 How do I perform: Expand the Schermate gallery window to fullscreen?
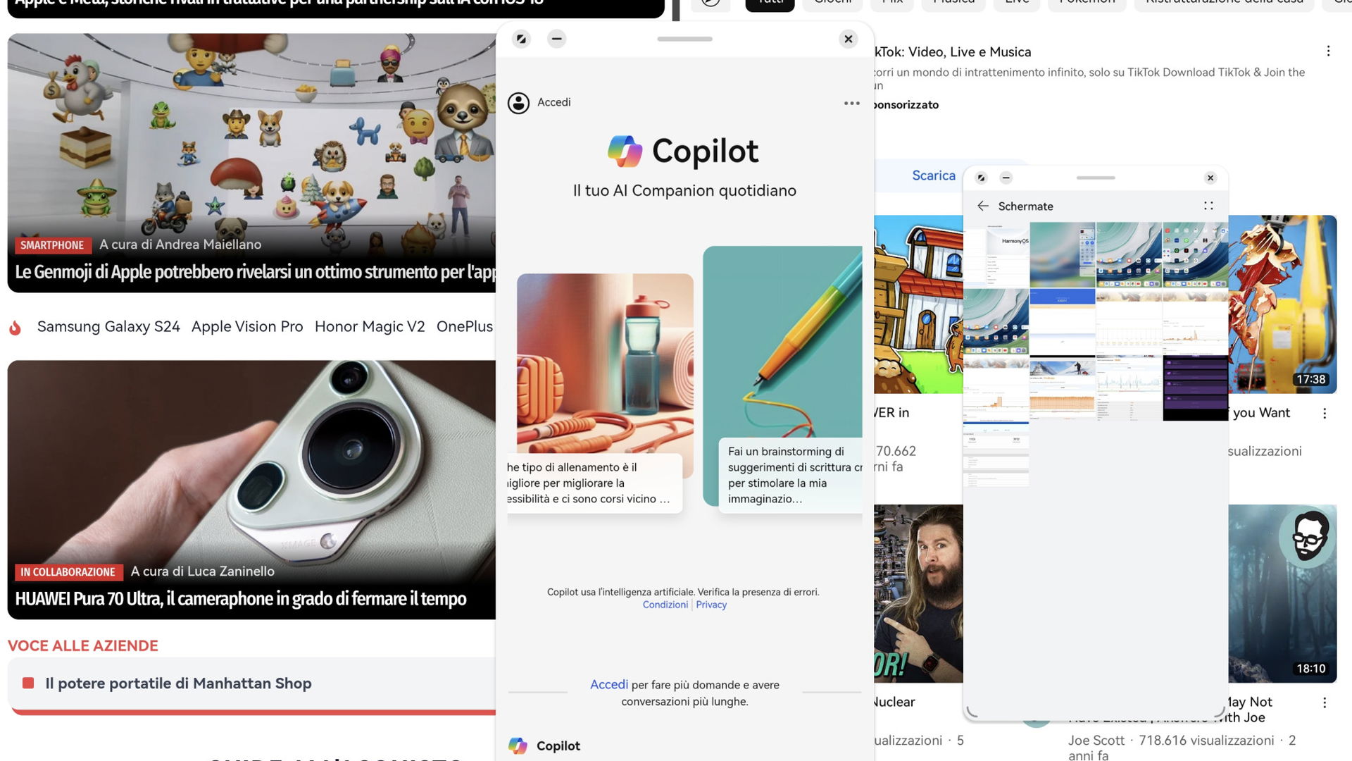pyautogui.click(x=982, y=178)
